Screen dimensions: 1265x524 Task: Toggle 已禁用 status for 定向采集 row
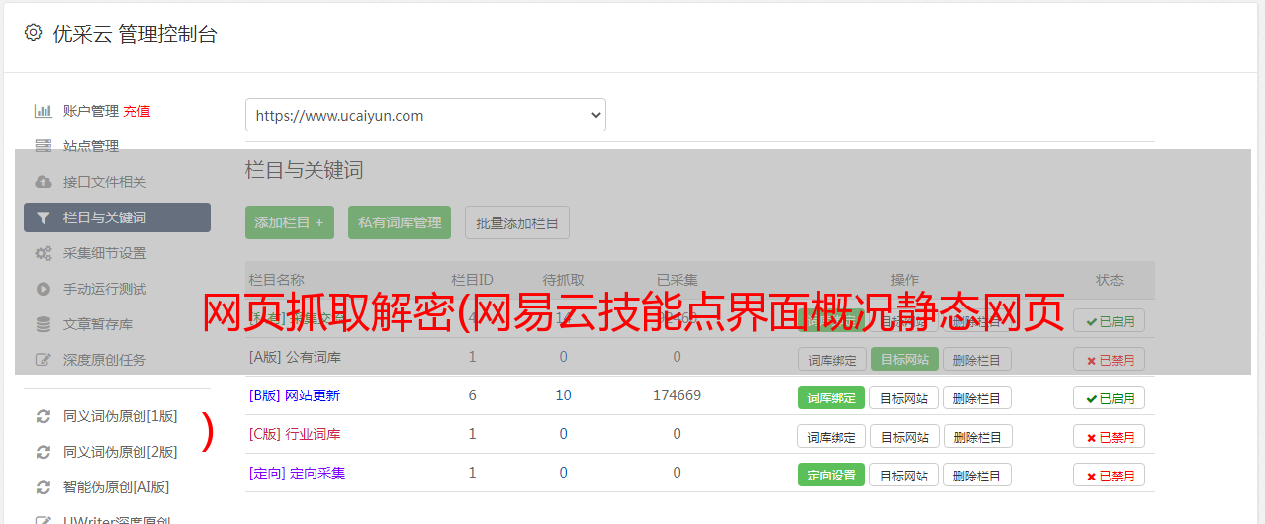tap(1110, 475)
